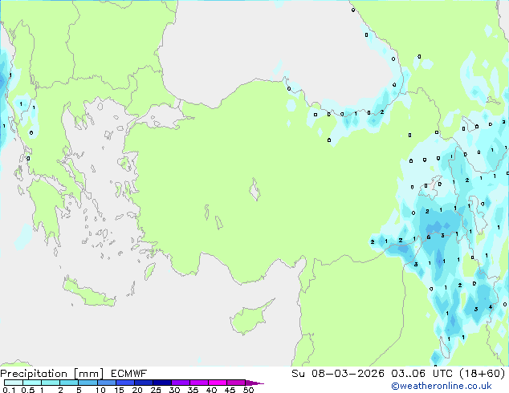Click the '20' legend value
The width and height of the screenshot is (509, 393).
click(137, 390)
